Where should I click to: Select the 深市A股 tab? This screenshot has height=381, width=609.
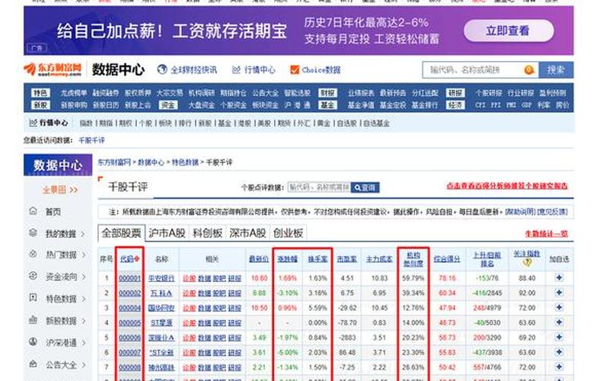(x=248, y=233)
